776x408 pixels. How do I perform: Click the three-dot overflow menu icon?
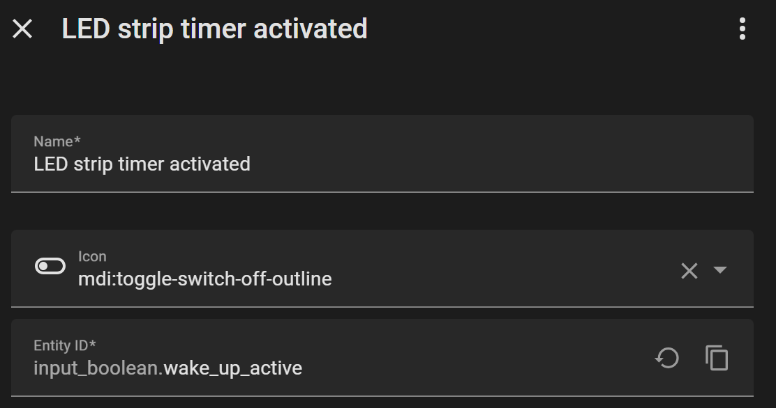[742, 29]
